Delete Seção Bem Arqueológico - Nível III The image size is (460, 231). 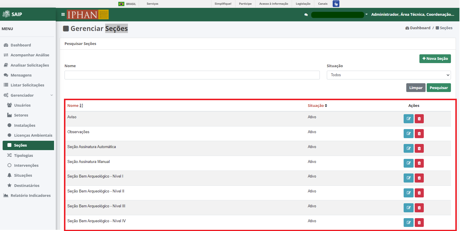419,208
